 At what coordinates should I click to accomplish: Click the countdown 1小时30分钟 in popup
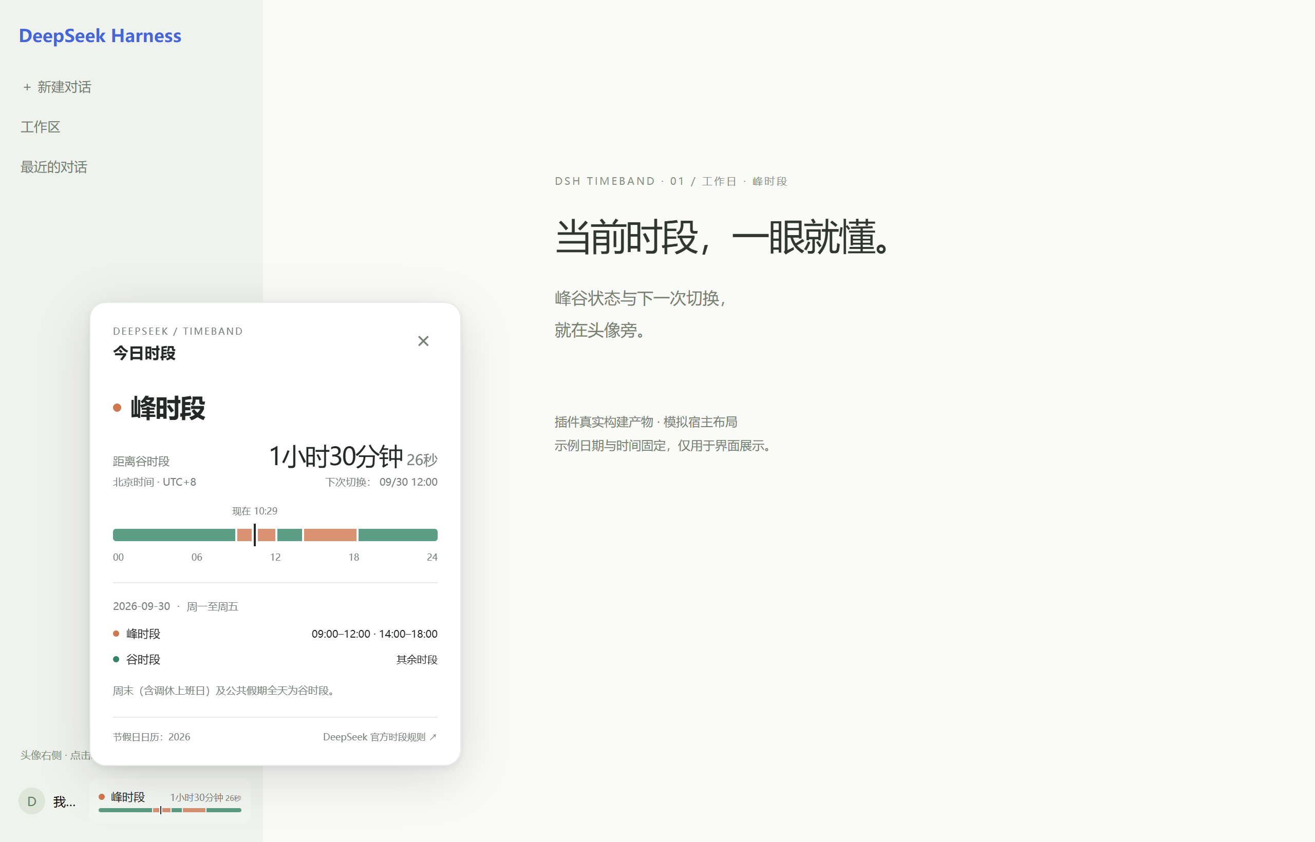pyautogui.click(x=336, y=456)
